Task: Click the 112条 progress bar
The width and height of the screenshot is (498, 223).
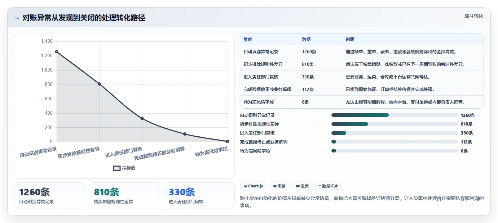Action: 395,142
